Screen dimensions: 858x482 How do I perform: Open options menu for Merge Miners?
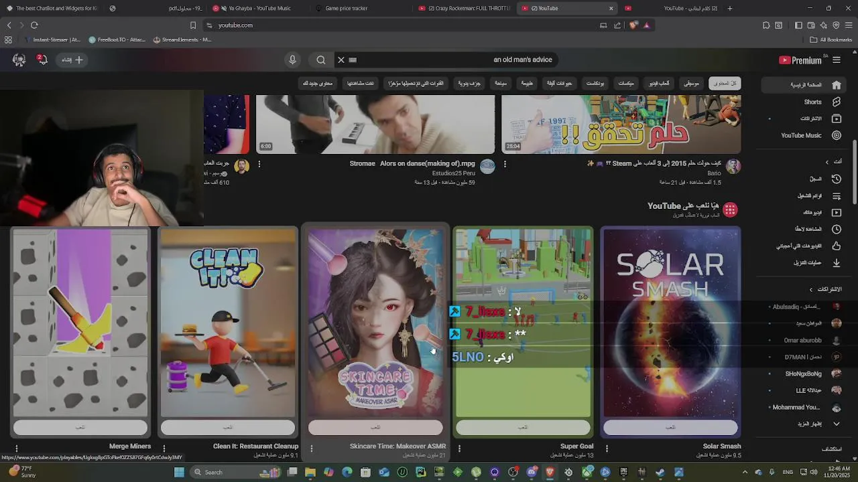coord(17,448)
